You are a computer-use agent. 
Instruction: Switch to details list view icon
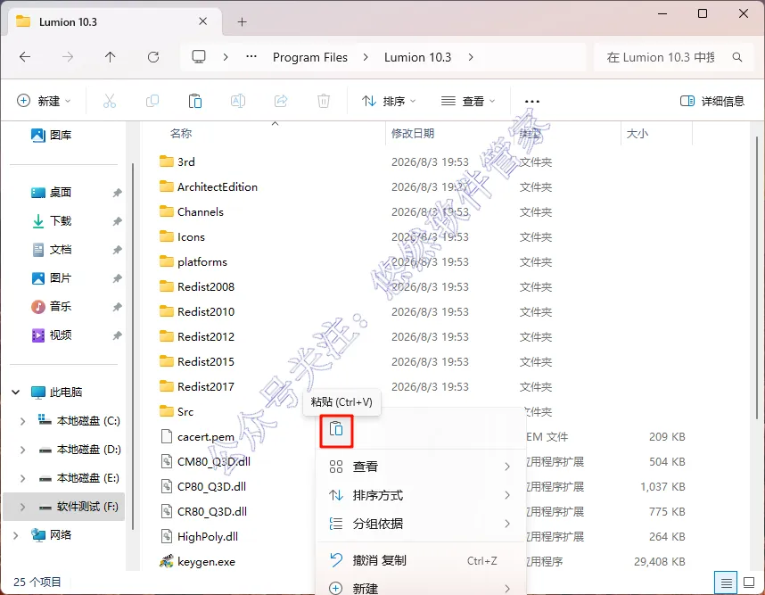click(726, 583)
